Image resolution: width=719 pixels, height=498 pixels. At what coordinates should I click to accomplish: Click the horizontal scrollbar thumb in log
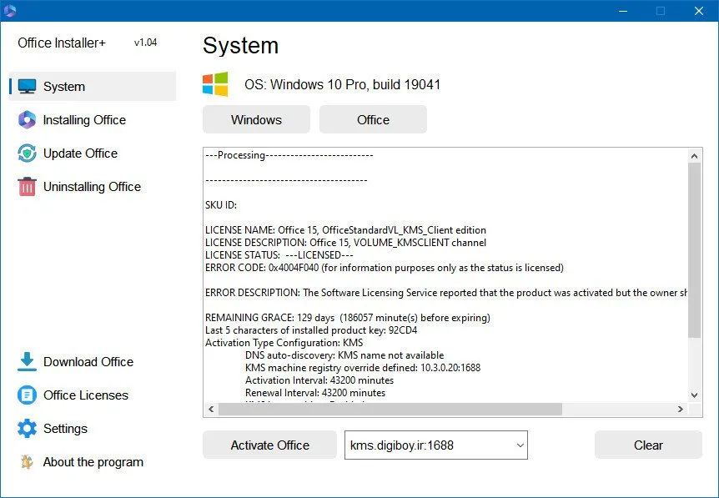(x=390, y=409)
